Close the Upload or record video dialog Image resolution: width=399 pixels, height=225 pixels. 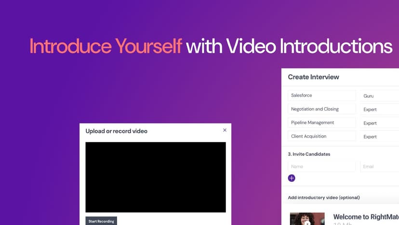click(x=225, y=130)
